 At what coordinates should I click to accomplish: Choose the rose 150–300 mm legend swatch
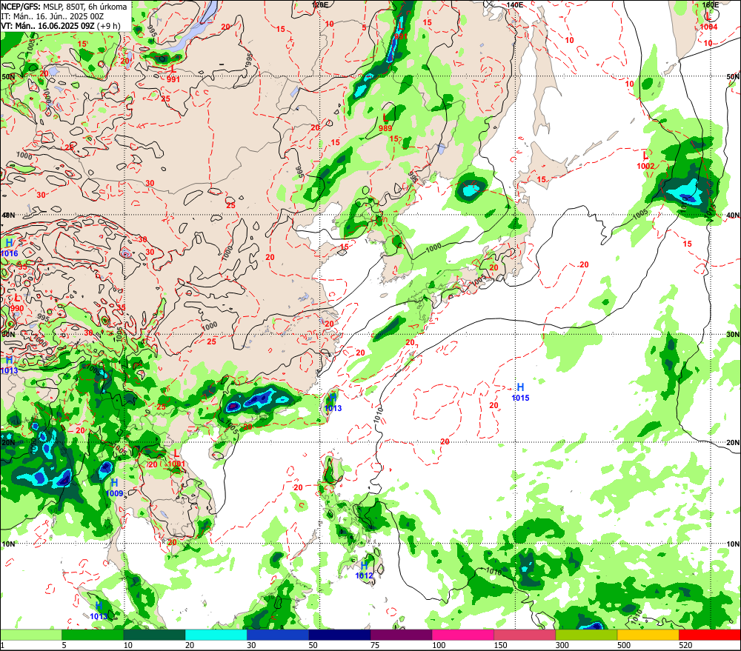[525, 635]
